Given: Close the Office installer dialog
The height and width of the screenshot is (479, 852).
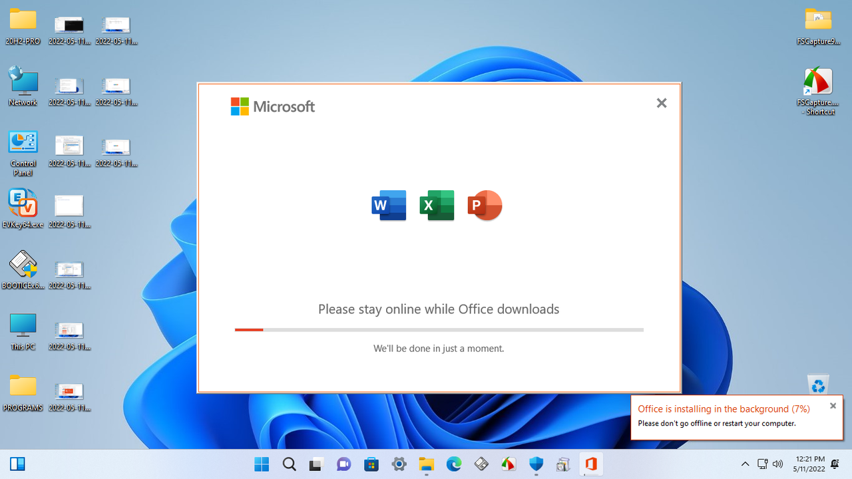Looking at the screenshot, I should 662,103.
